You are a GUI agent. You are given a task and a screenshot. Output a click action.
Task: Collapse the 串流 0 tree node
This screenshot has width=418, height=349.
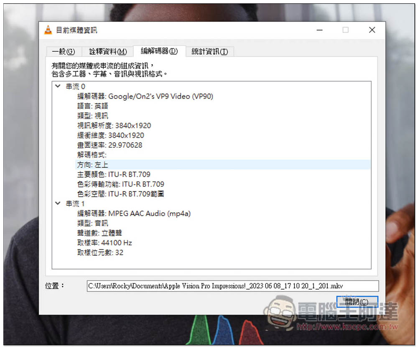tap(58, 86)
